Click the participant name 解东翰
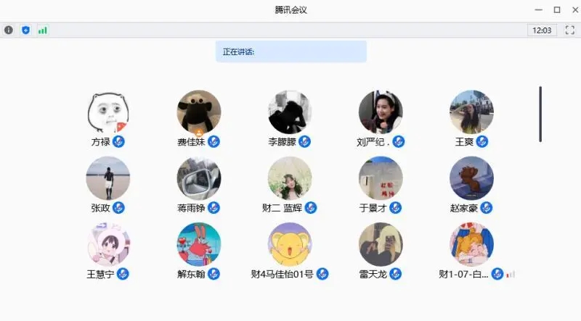Screen dimensions: 581x321 coord(191,275)
